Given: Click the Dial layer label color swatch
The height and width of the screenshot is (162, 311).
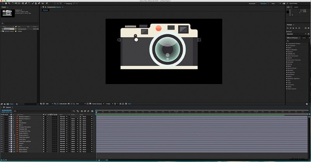Looking at the screenshot, I should pos(11,121).
